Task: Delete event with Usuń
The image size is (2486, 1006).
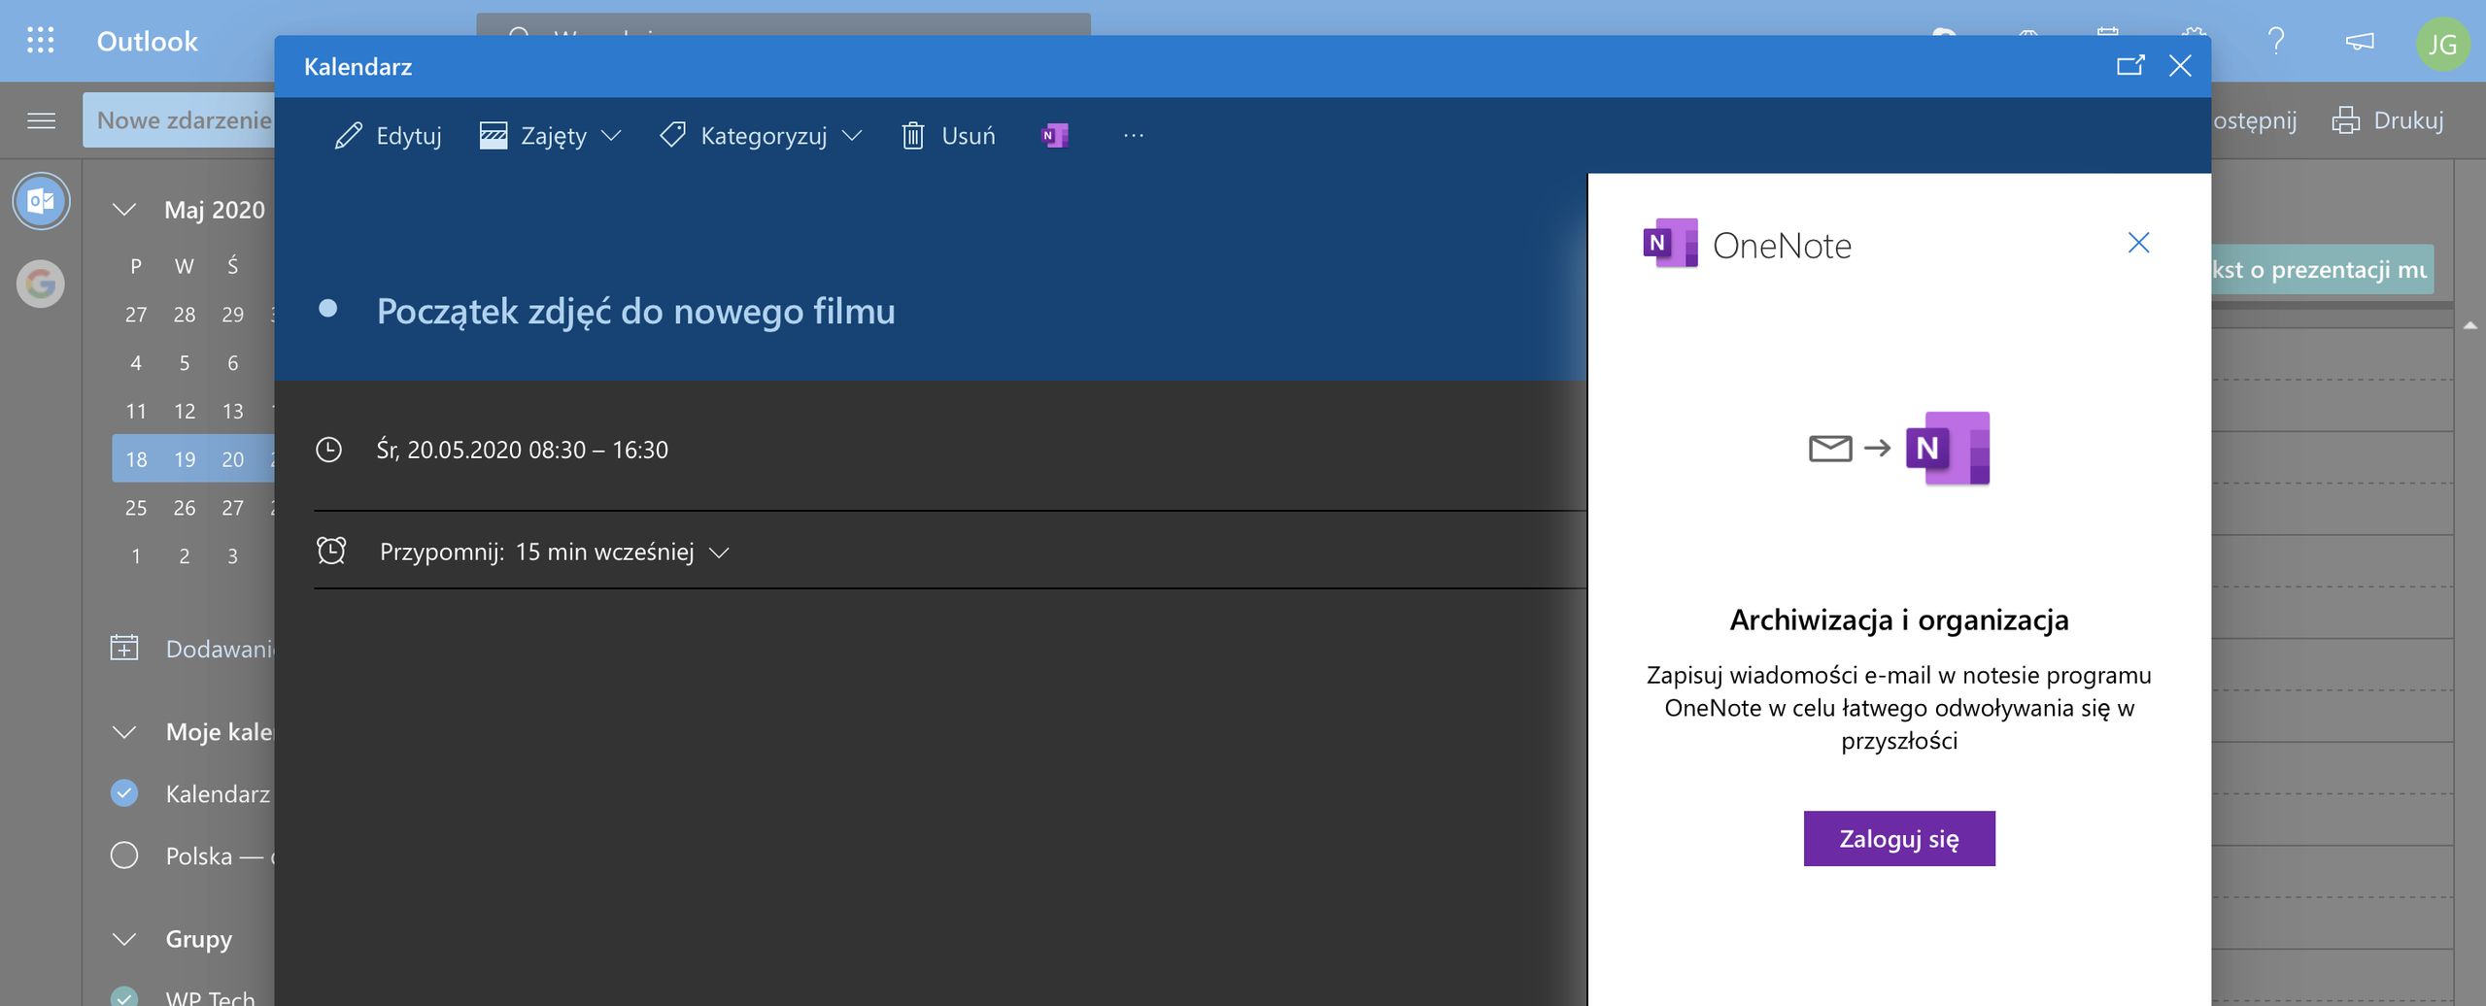Action: (x=948, y=136)
